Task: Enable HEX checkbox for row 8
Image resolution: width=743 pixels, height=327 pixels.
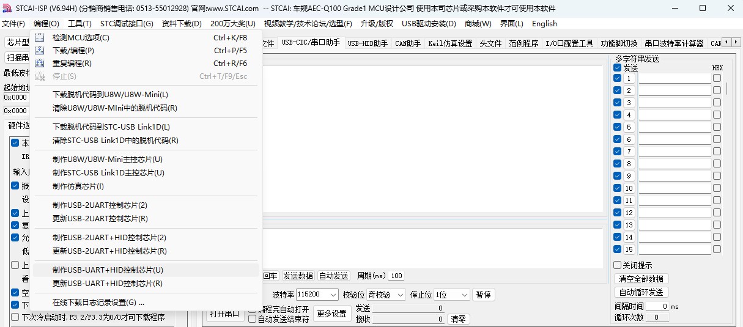Action: (717, 164)
